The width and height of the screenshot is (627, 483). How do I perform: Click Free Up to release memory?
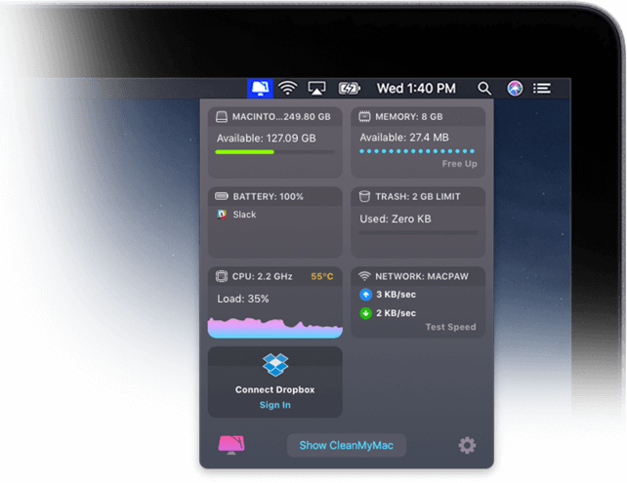[459, 164]
